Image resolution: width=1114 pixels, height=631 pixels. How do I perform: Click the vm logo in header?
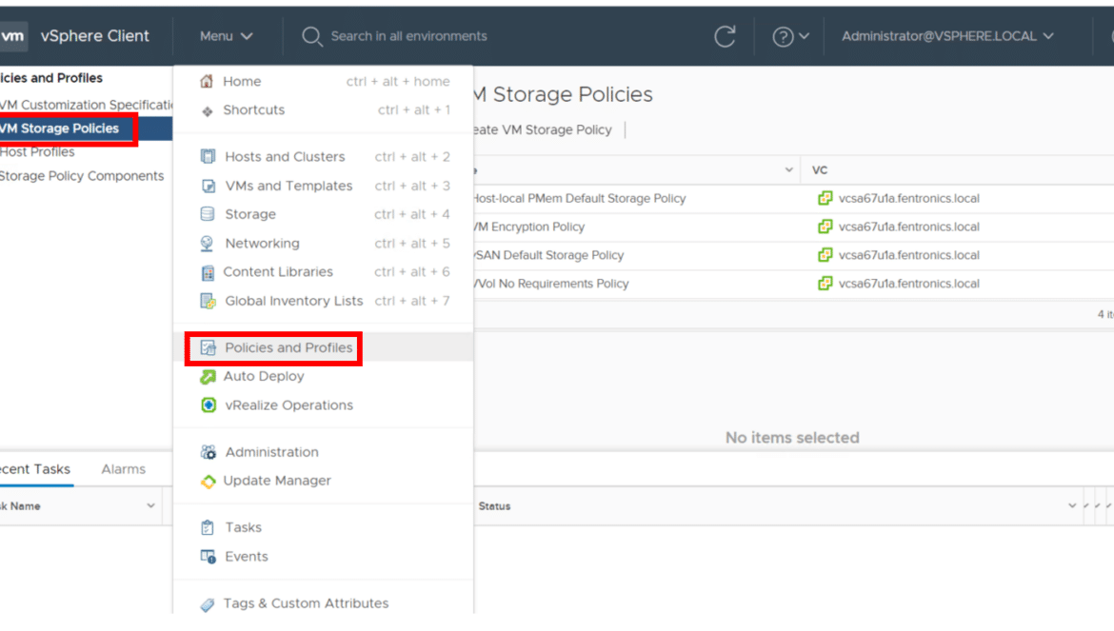13,36
